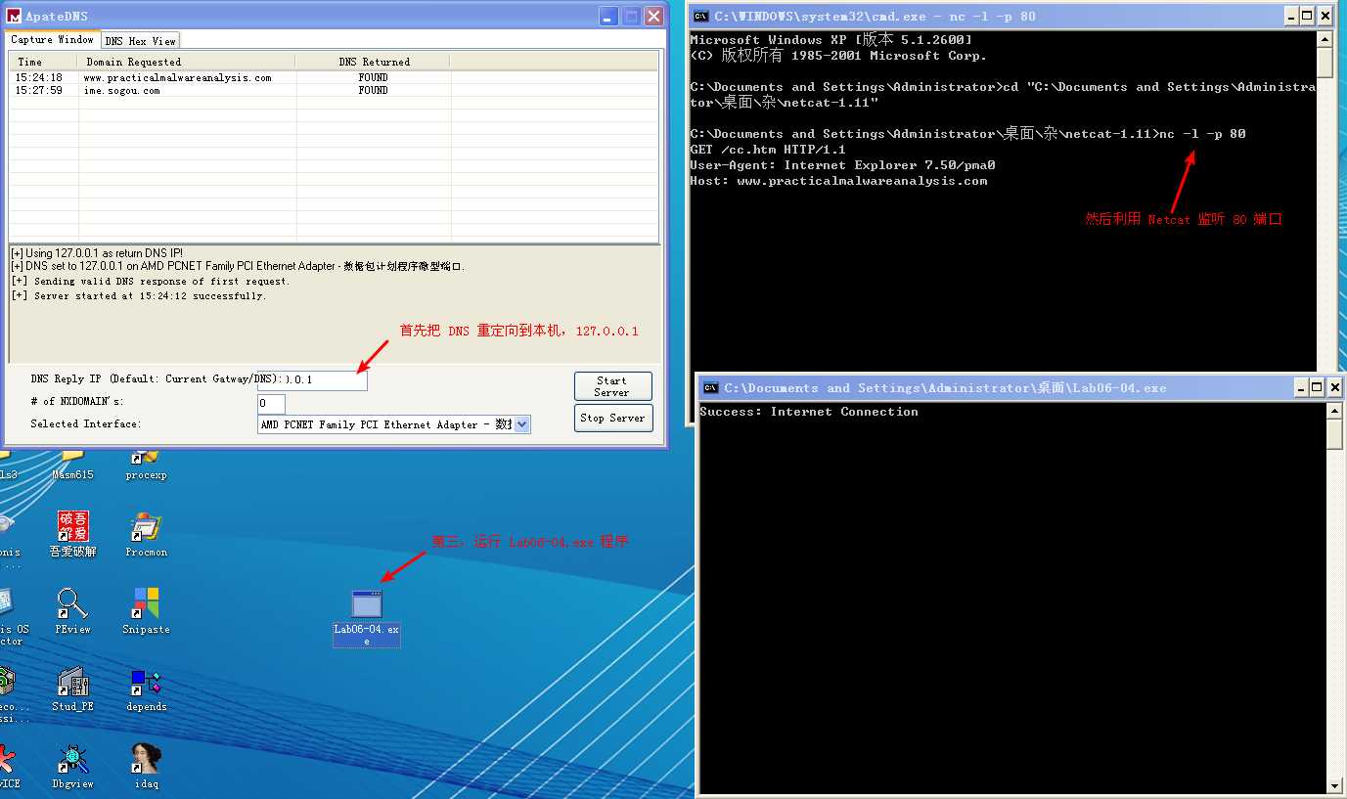Image resolution: width=1347 pixels, height=799 pixels.
Task: Open the Procmon desktop shortcut
Action: (146, 534)
